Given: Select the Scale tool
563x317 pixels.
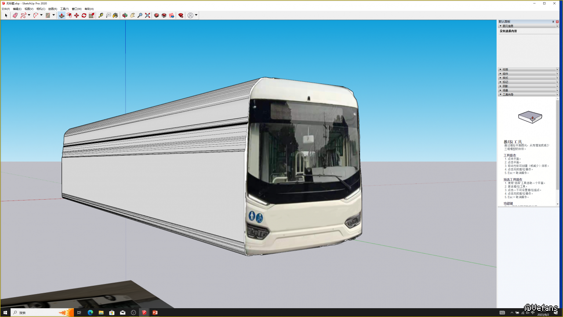Looking at the screenshot, I should (x=91, y=15).
